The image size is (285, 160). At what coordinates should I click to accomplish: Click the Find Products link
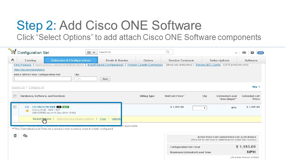pos(23,65)
